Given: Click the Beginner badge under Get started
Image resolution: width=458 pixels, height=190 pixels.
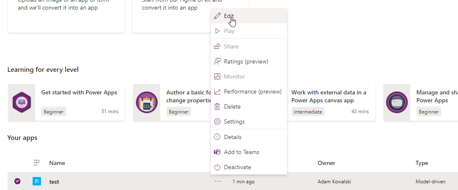Looking at the screenshot, I should (x=54, y=111).
